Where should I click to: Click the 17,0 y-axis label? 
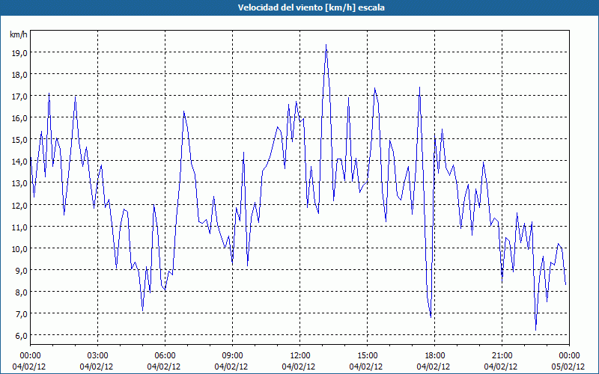(19, 96)
